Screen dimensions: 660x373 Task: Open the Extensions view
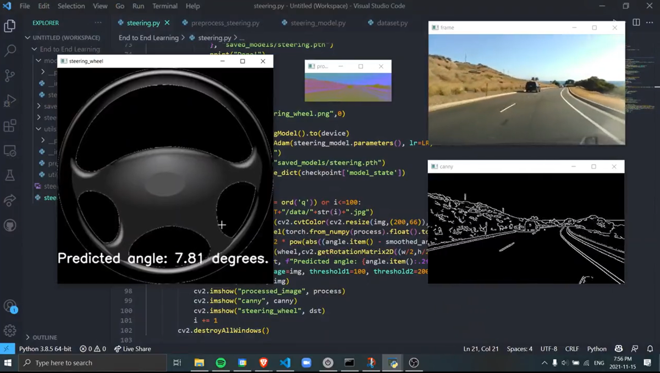10,125
